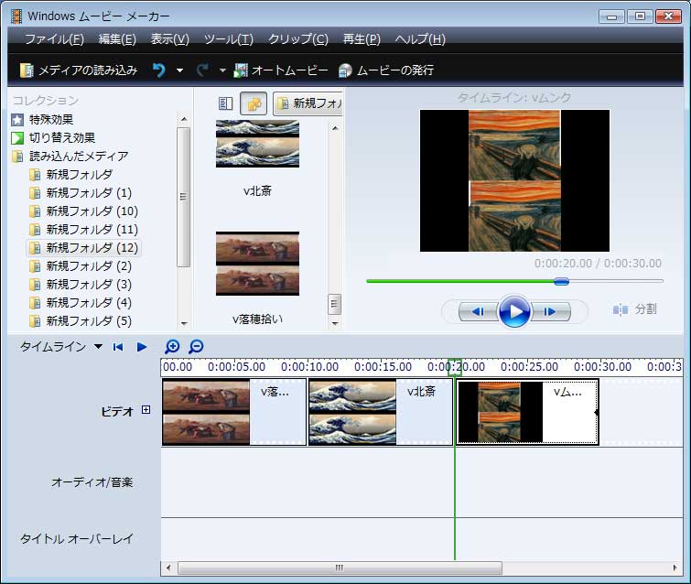Click the Redo arrow icon
This screenshot has height=584, width=691.
click(x=202, y=70)
